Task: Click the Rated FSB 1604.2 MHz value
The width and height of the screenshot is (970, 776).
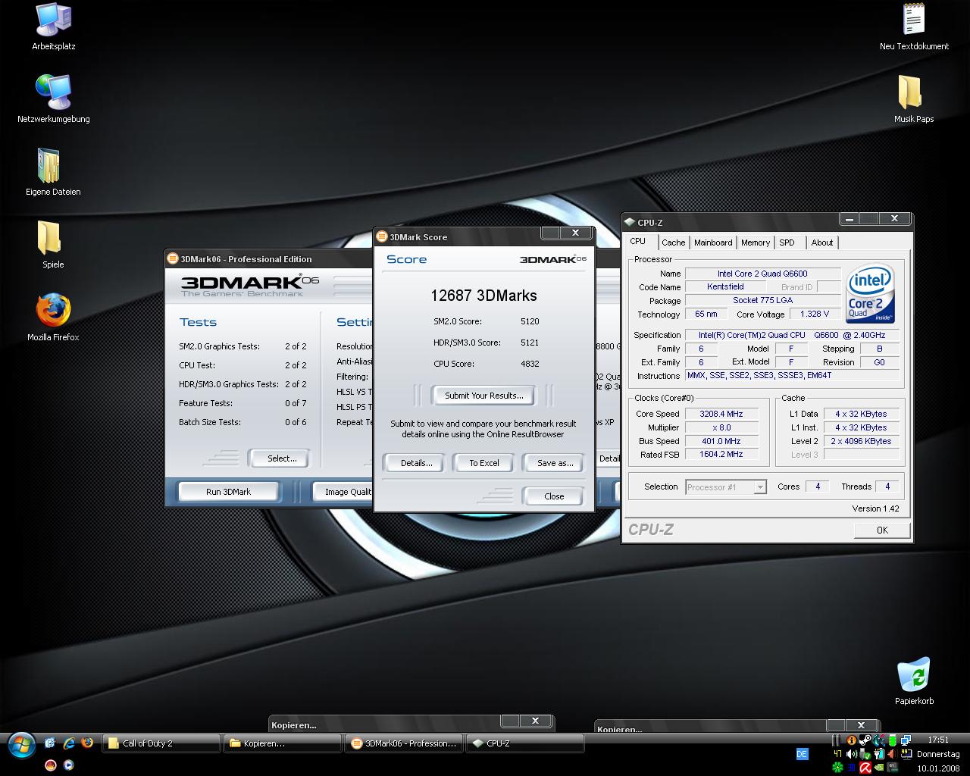Action: pyautogui.click(x=721, y=454)
